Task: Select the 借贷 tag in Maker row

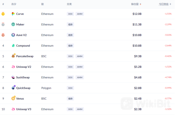Action: click(x=70, y=25)
